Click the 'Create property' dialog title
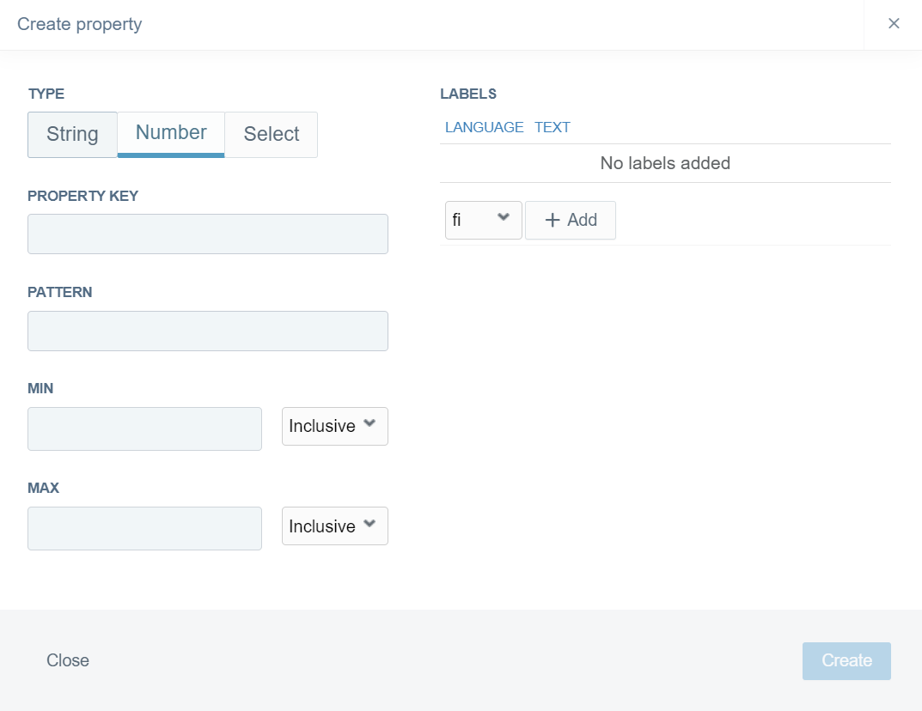This screenshot has height=711, width=922. tap(80, 24)
